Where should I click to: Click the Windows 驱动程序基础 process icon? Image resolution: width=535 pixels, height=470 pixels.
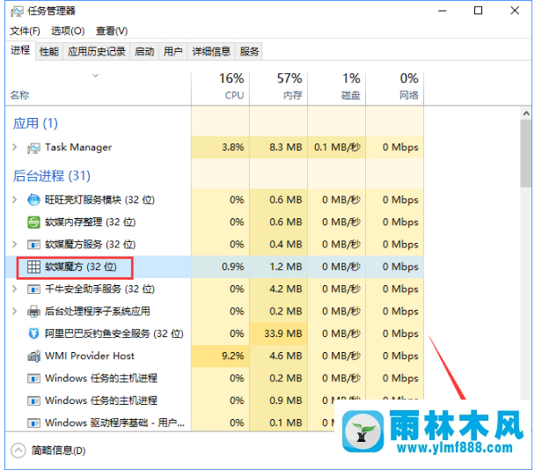pyautogui.click(x=33, y=423)
